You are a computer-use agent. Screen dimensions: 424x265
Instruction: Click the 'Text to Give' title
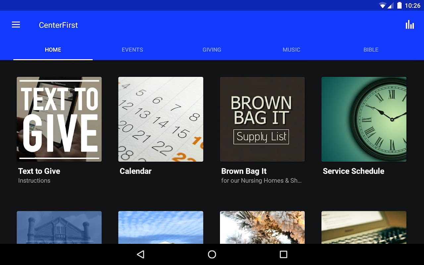[x=39, y=171]
